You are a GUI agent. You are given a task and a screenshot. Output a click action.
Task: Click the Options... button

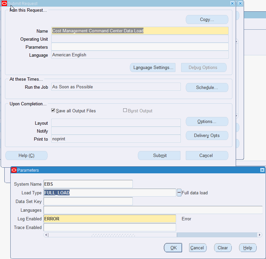point(207,121)
